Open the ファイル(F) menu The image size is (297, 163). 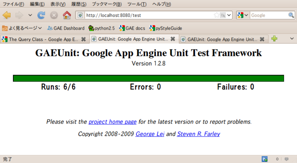point(13,4)
